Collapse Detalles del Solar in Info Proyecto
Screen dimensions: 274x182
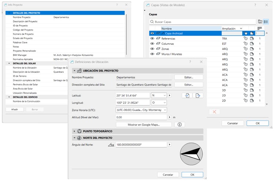coord(9,63)
